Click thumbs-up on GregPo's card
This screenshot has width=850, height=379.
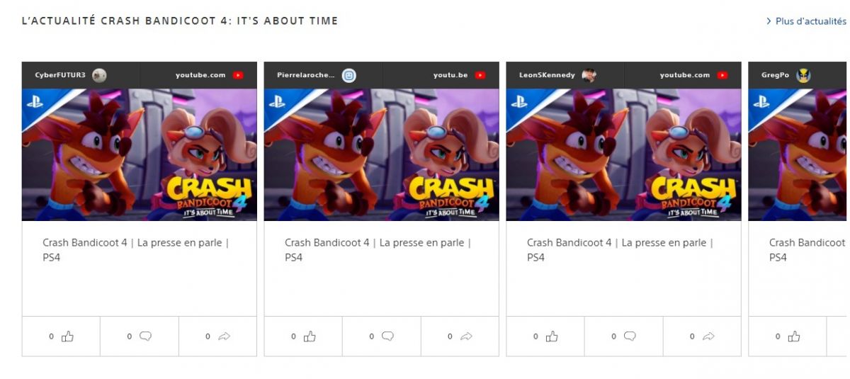pos(794,336)
